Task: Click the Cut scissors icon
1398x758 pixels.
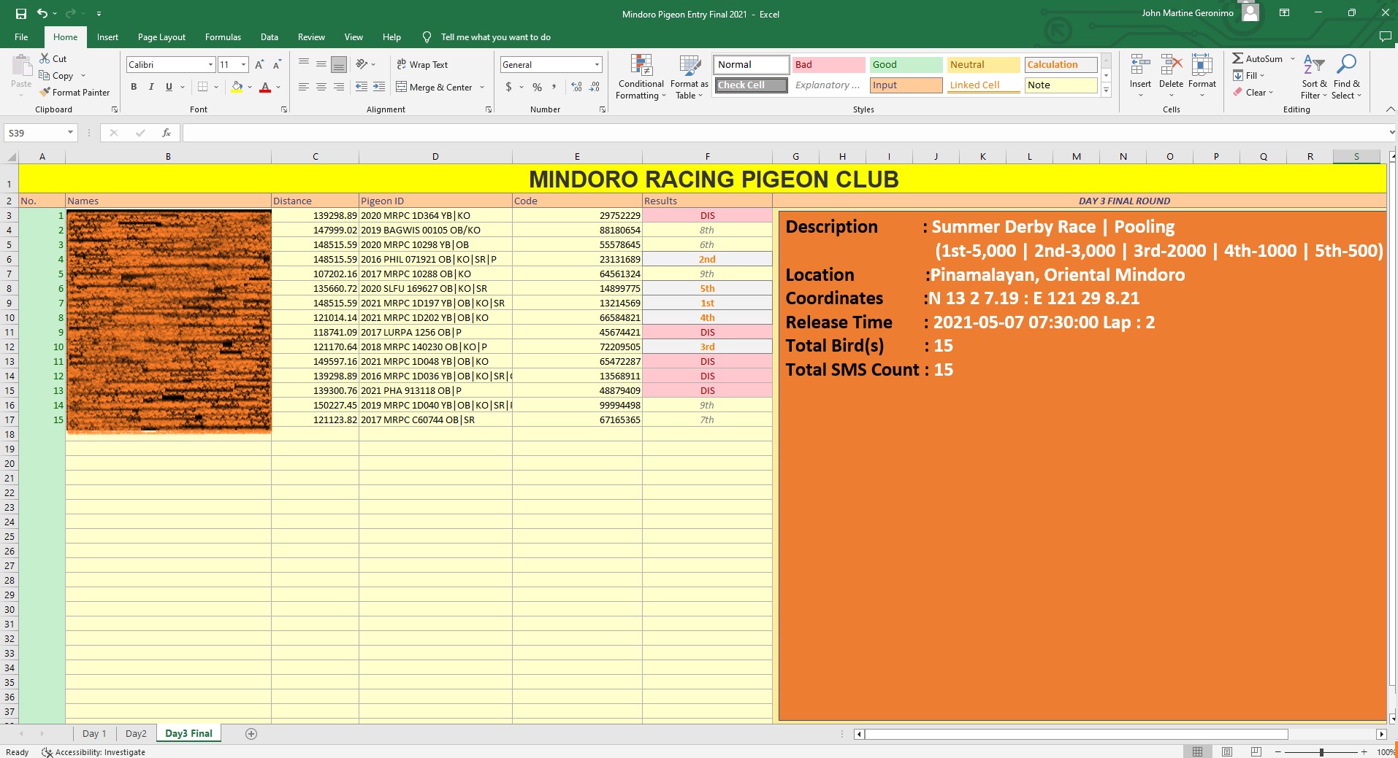Action: pos(45,58)
